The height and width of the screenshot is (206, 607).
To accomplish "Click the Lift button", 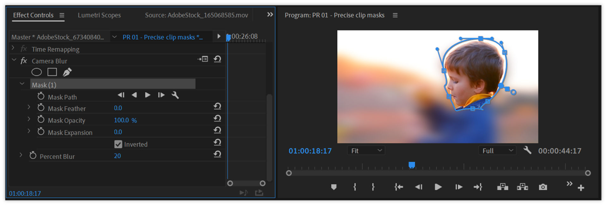I will (503, 187).
